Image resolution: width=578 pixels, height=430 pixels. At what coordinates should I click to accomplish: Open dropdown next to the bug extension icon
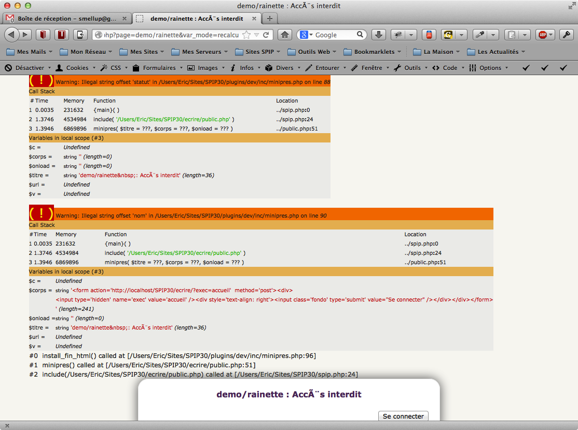click(411, 35)
